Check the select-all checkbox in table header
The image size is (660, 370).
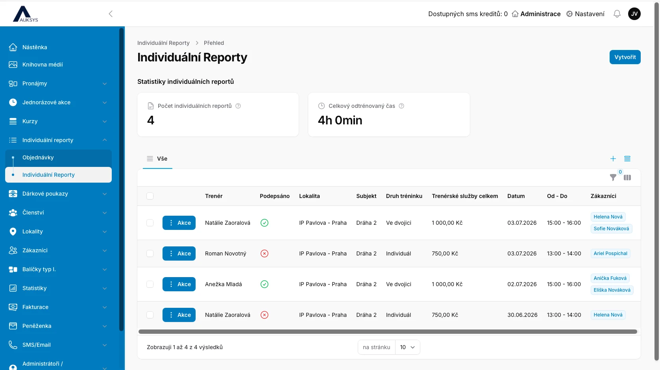[x=150, y=196]
